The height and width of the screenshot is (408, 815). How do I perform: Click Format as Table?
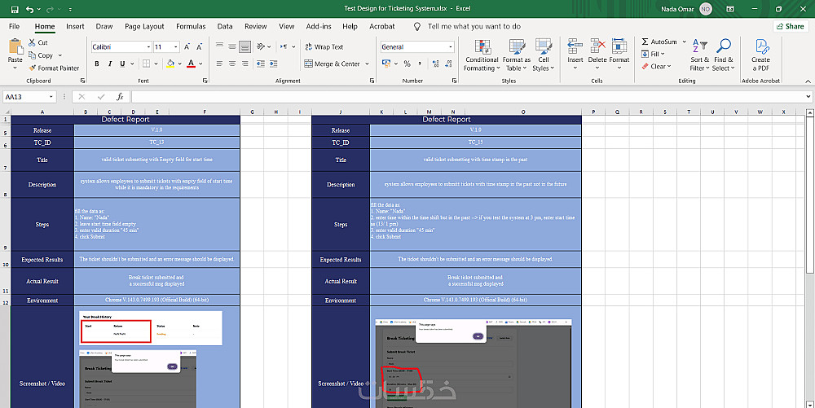coord(516,55)
